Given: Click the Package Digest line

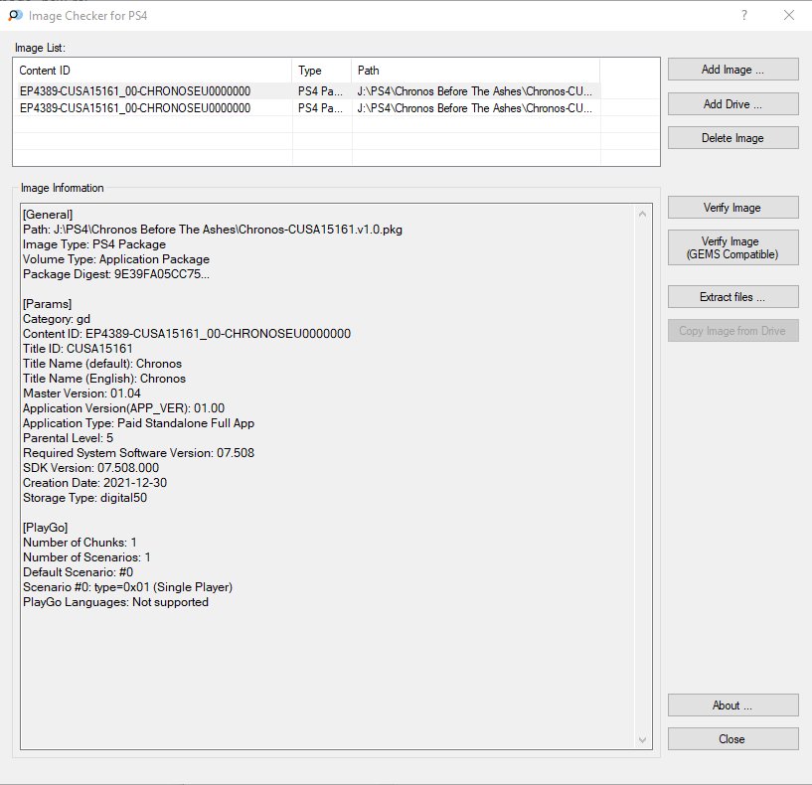Looking at the screenshot, I should tap(116, 274).
